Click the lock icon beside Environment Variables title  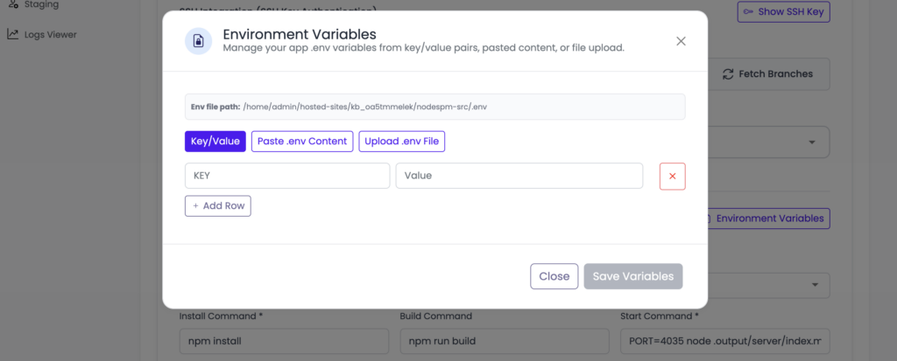pyautogui.click(x=198, y=41)
